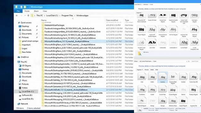201x113 pixels.
Task: Select the Goudy Stout Regular font icon
Action: click(x=163, y=16)
